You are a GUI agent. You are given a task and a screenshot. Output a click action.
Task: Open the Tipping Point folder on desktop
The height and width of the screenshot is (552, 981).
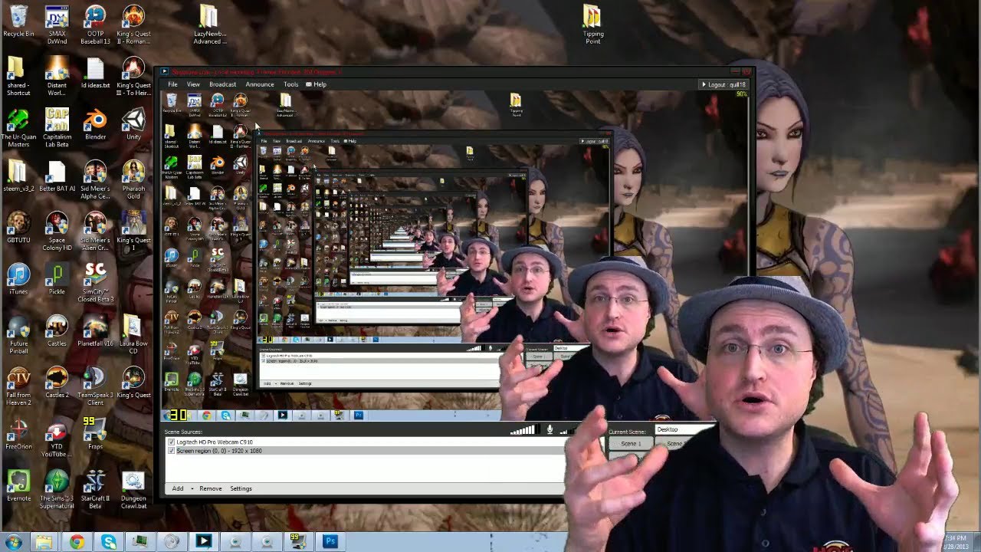coord(592,25)
